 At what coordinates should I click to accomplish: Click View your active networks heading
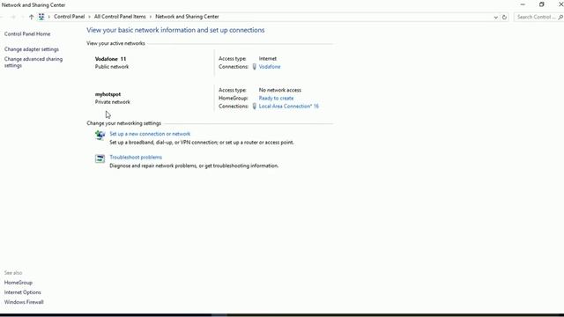tap(115, 43)
